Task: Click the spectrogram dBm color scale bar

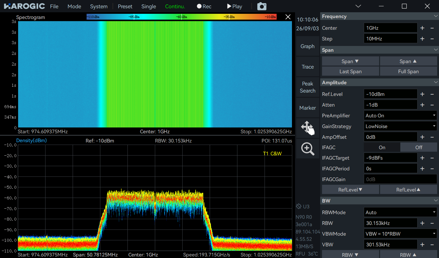Action: point(181,17)
